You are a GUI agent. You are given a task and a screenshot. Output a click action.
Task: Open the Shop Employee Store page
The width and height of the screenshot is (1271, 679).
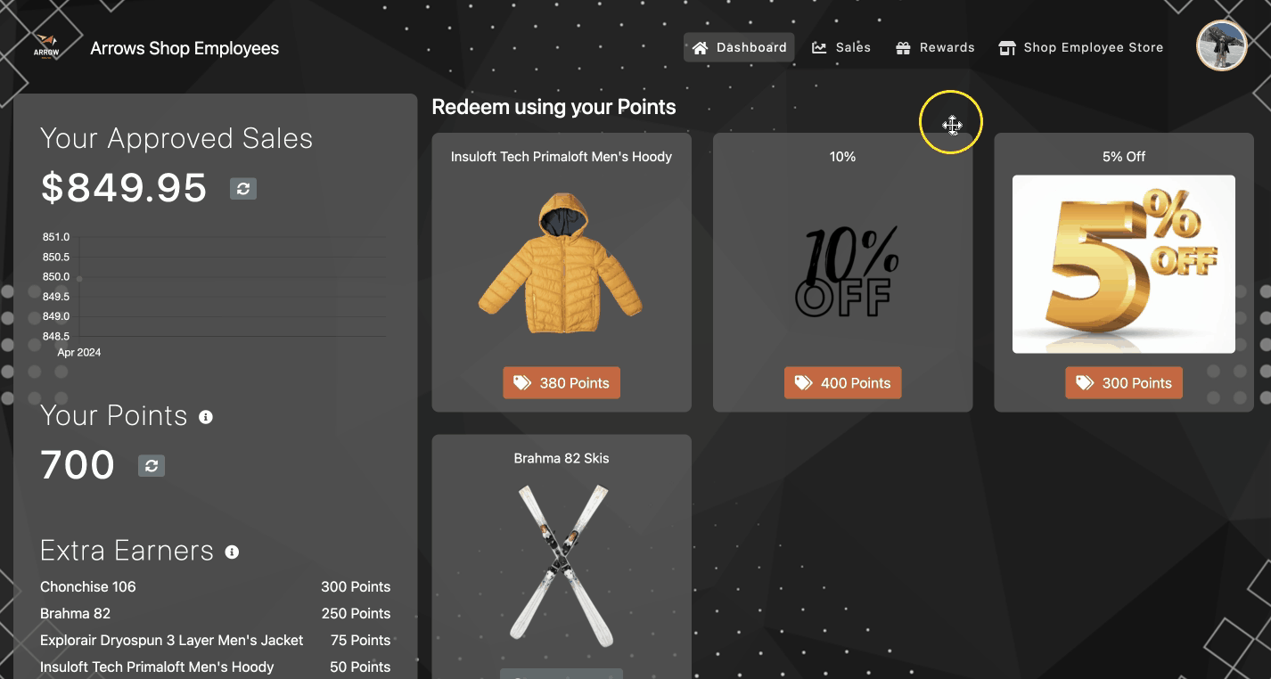[x=1081, y=47]
